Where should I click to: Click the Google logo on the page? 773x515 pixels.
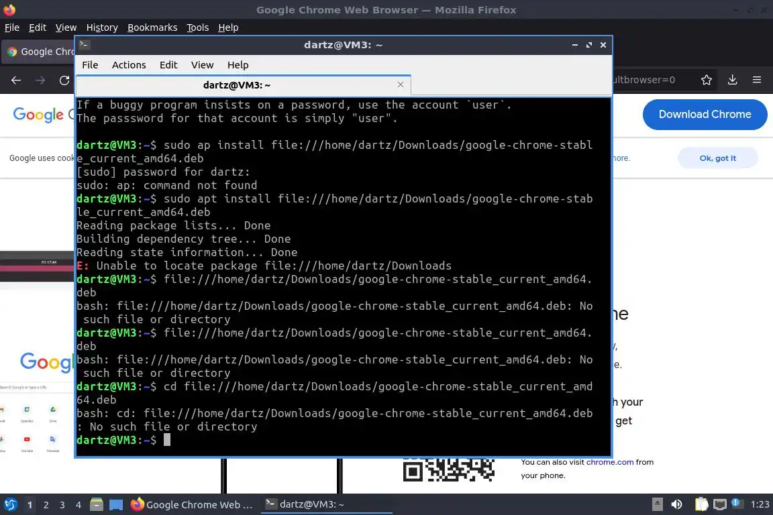point(38,115)
